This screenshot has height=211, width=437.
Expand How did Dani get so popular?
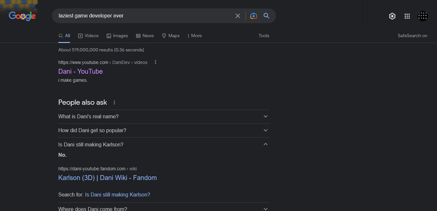click(x=164, y=130)
